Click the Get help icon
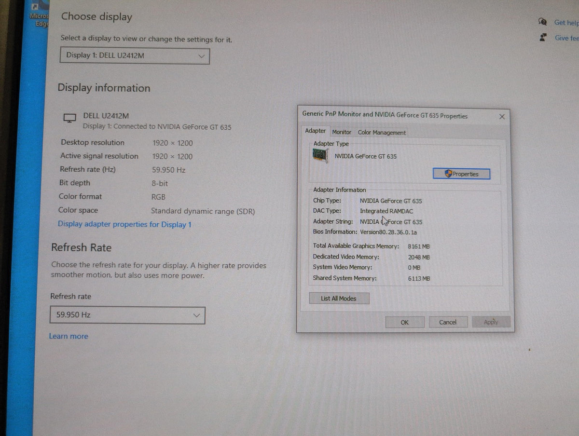The height and width of the screenshot is (436, 579). (542, 22)
